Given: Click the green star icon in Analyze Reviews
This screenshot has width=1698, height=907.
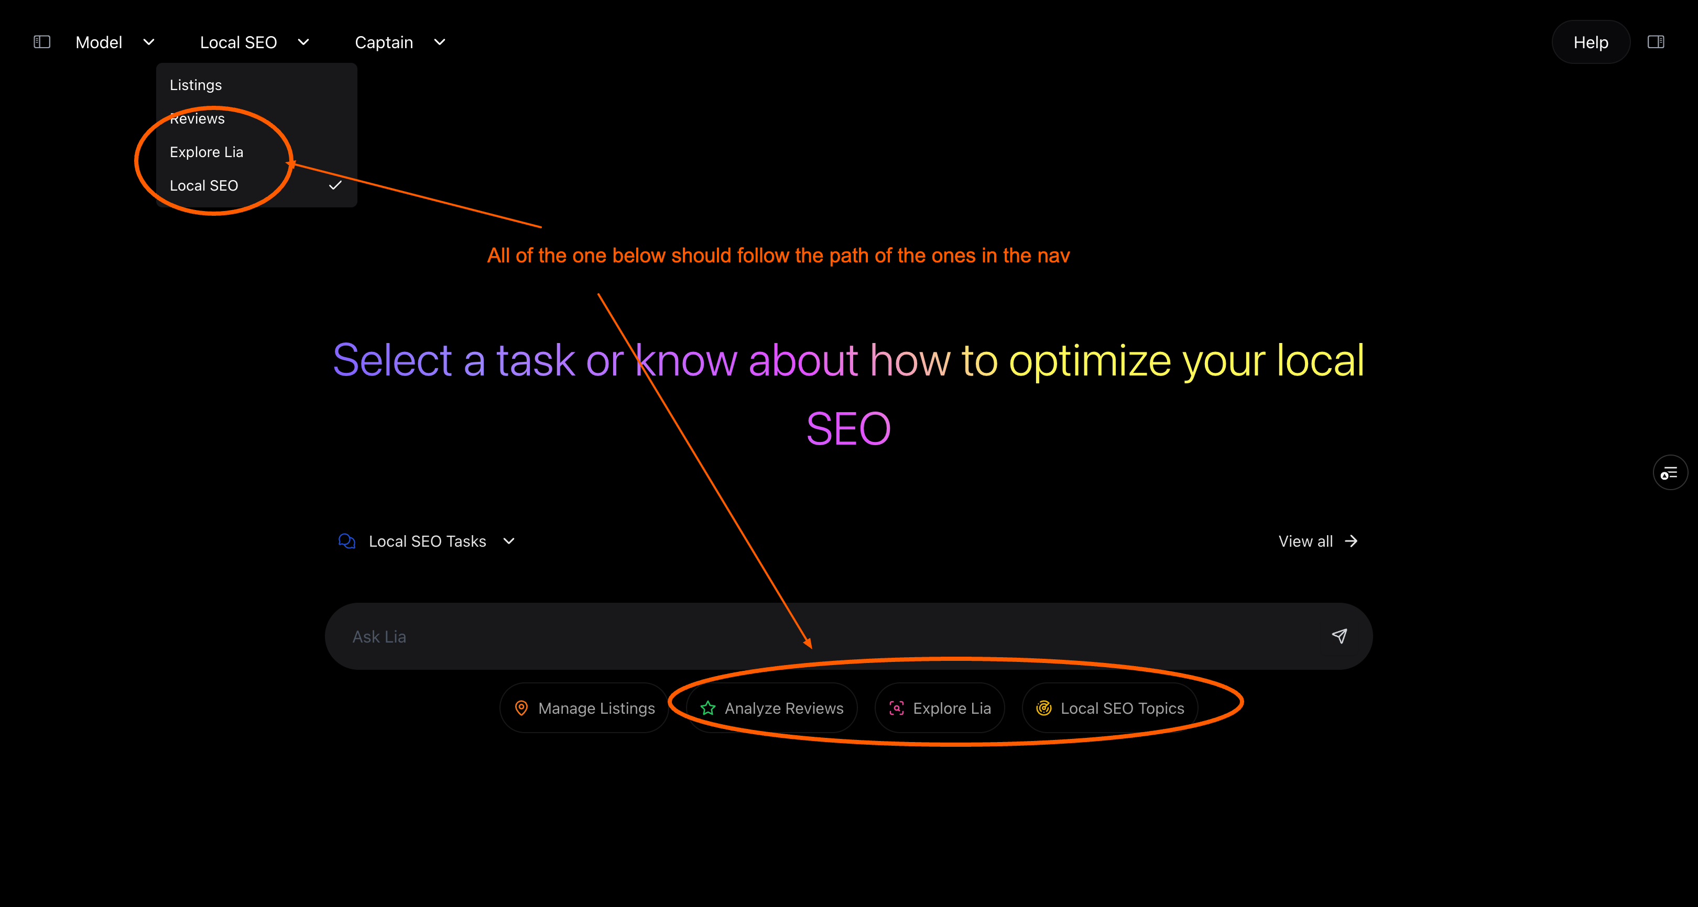Looking at the screenshot, I should [x=708, y=708].
